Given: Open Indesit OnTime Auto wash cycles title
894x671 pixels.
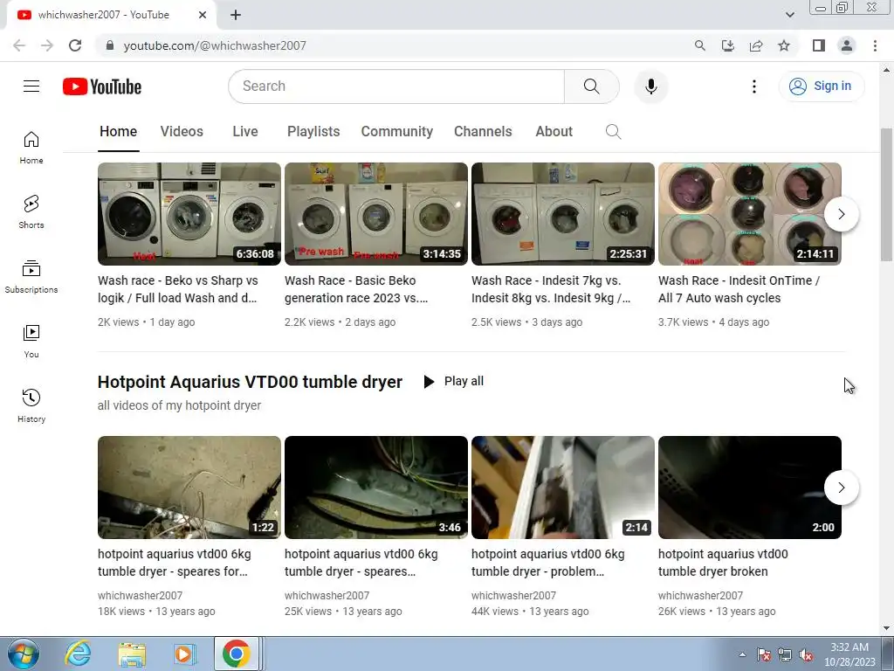Looking at the screenshot, I should tap(739, 289).
